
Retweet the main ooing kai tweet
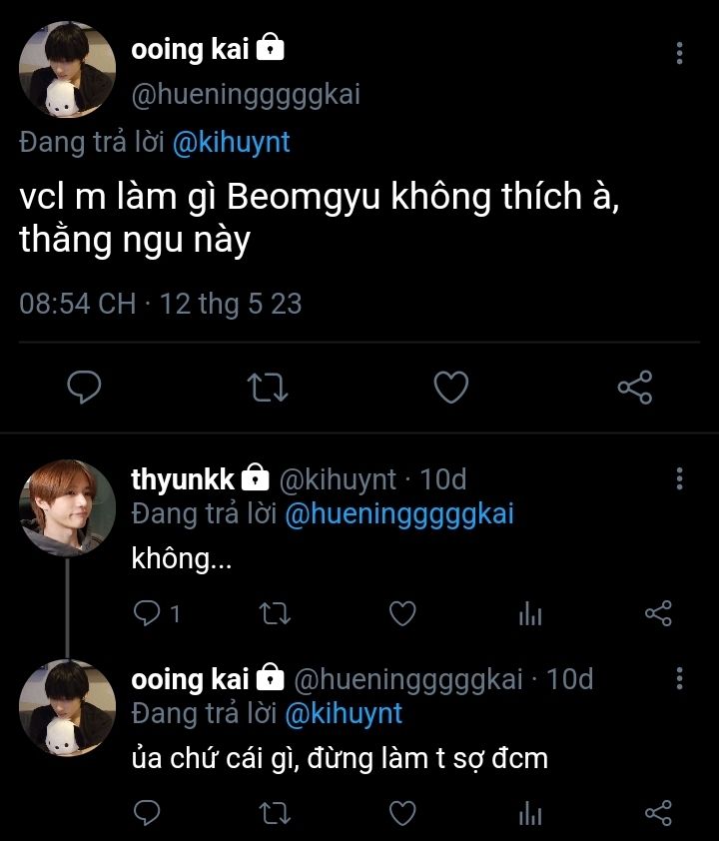coord(268,387)
